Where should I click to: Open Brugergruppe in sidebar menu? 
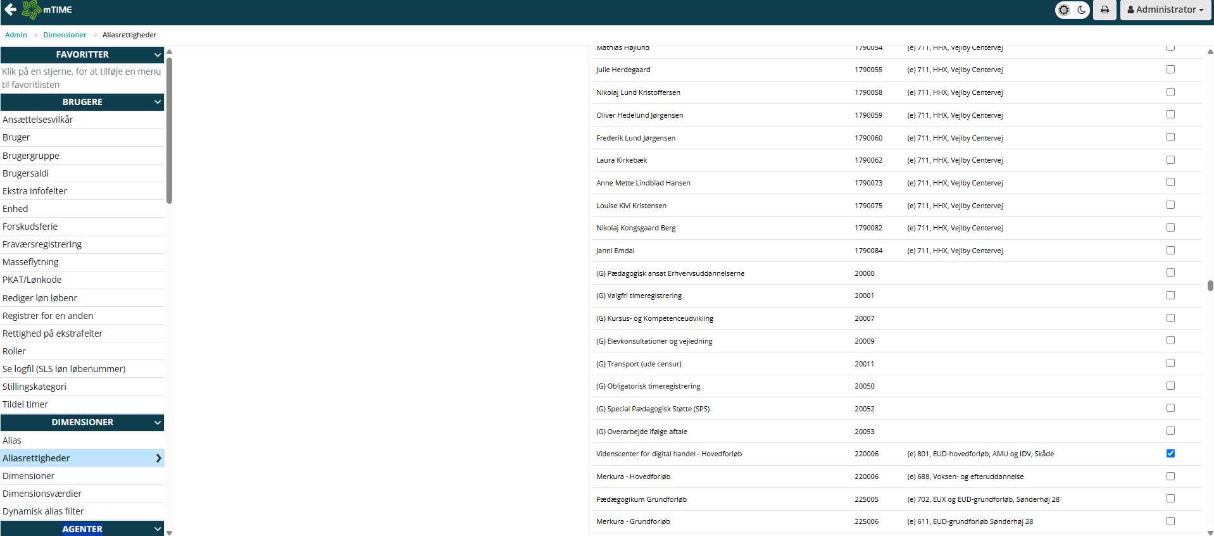[31, 156]
